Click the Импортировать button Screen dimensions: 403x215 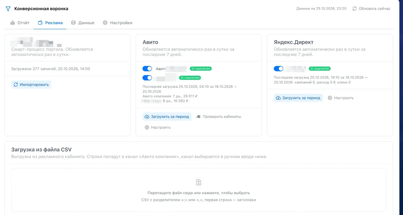(31, 84)
